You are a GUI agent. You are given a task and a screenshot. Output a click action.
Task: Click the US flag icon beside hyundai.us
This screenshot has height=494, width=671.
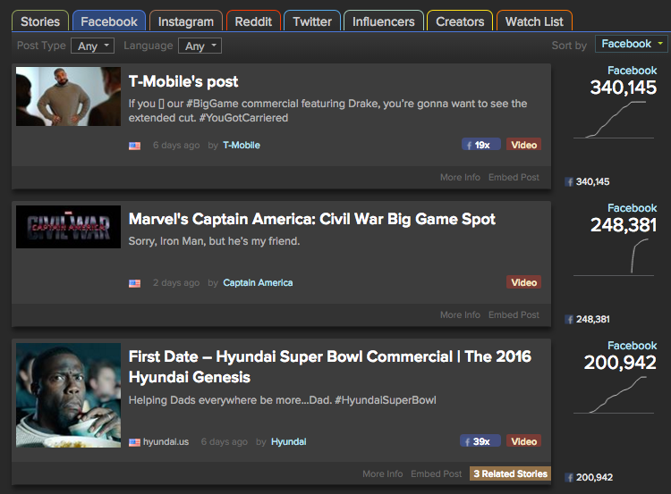(x=134, y=441)
